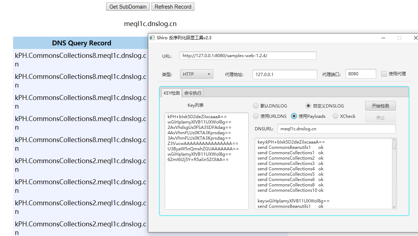Focus the URL input field
Screen dimensions: 418x236
pyautogui.click(x=248, y=56)
